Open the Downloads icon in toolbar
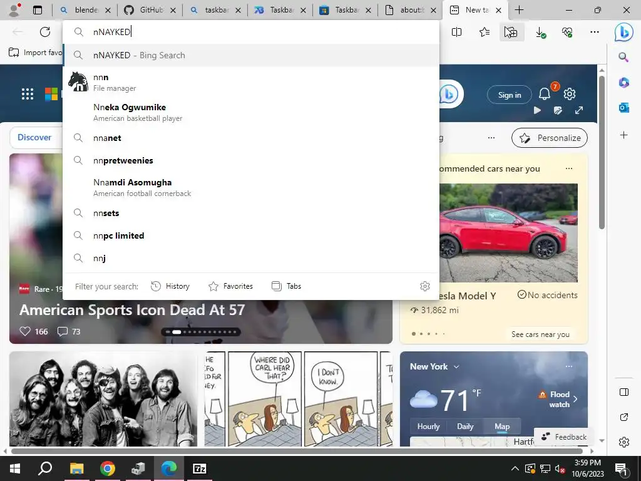Image resolution: width=641 pixels, height=481 pixels. 540,33
